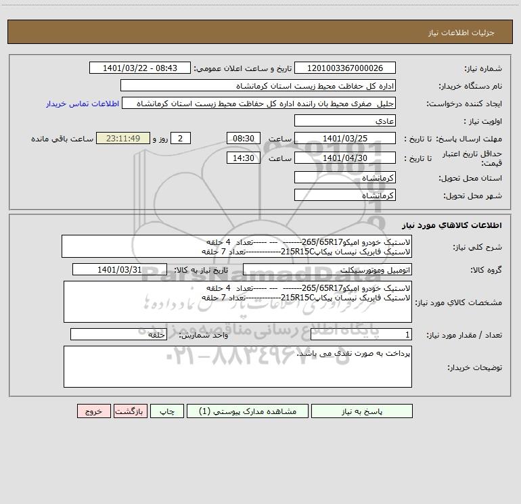The image size is (521, 504).
Task: Click buyer organization name field
Action: (258, 85)
